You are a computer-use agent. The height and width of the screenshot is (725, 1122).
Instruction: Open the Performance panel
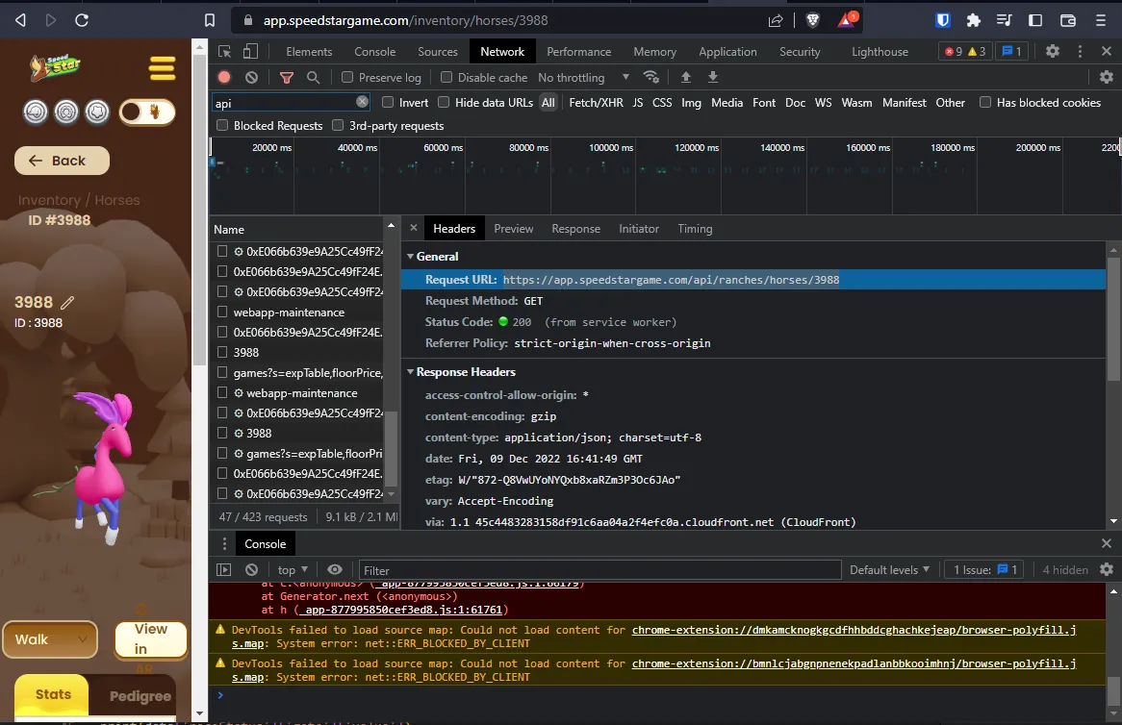click(579, 52)
